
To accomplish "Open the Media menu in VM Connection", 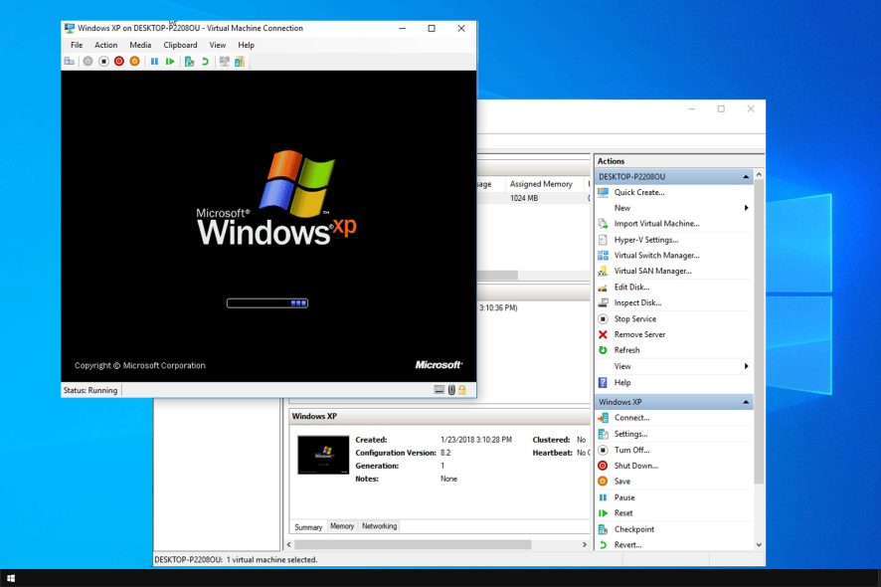I will pos(140,45).
